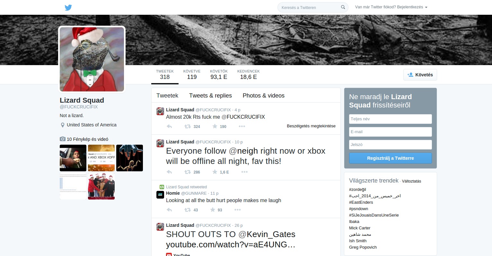Click the green retweet badge above Homie's tweet
The width and height of the screenshot is (492, 256).
[160, 187]
